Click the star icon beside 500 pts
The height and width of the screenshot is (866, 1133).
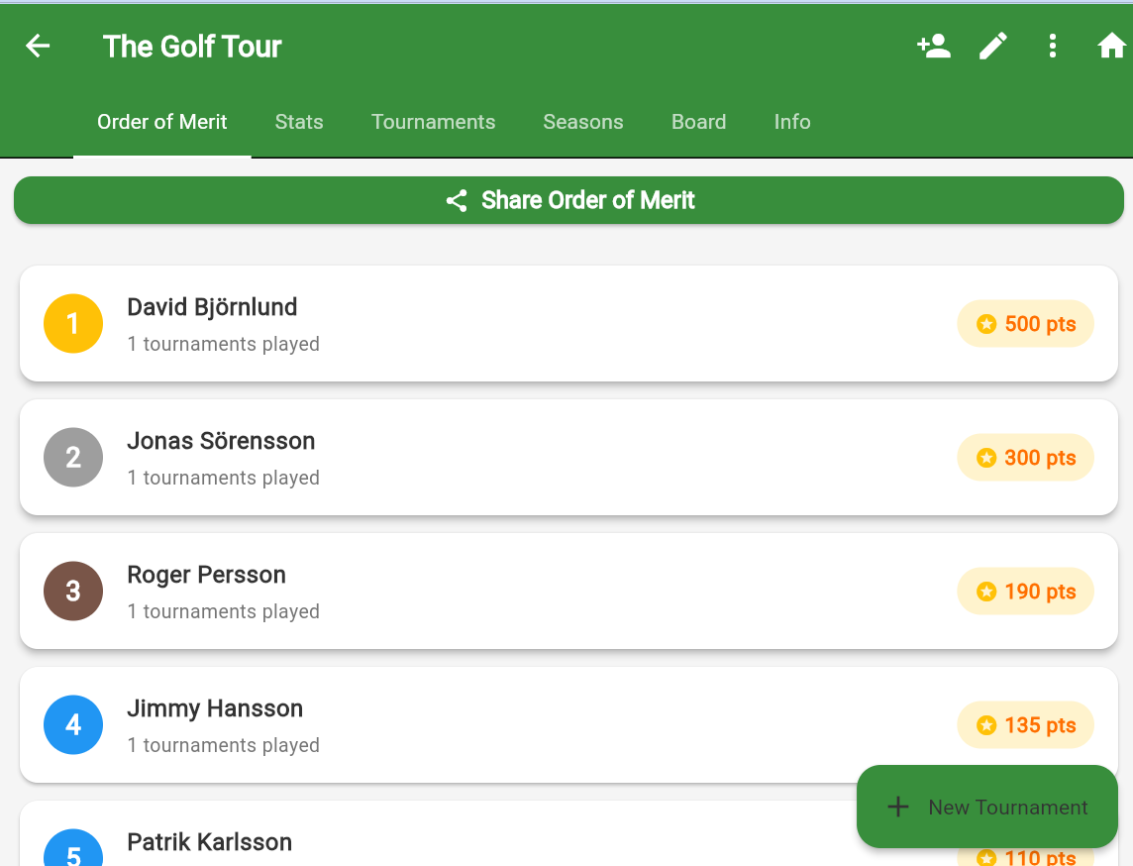(984, 323)
